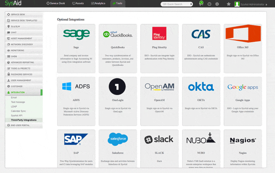The width and height of the screenshot is (275, 173).
Task: Collapse the Integration section
Action: (24, 92)
